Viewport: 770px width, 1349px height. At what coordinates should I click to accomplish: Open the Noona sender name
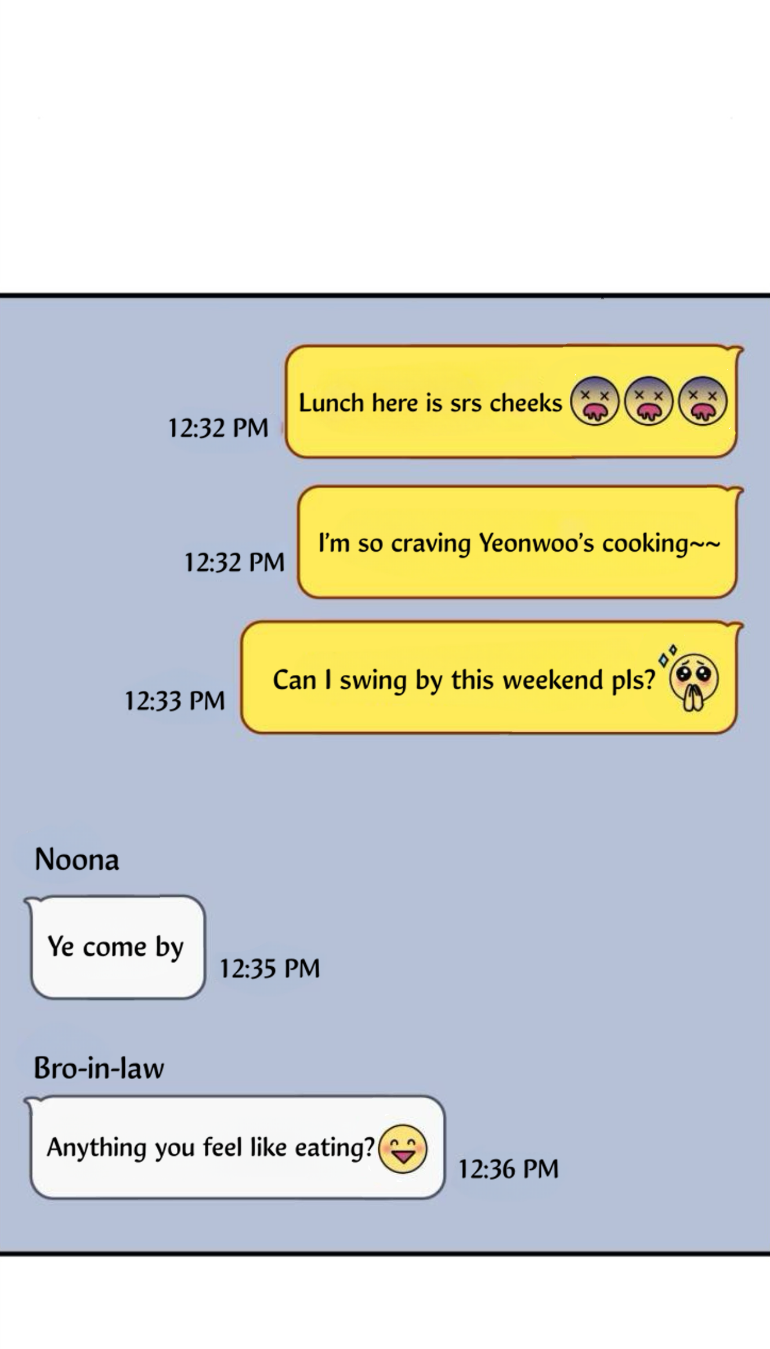pyautogui.click(x=77, y=859)
